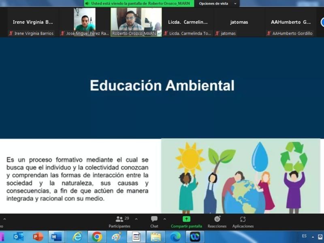Viewport: 324px width, 243px height.
Task: Expand the arrow beside Chat
Action: tap(164, 219)
